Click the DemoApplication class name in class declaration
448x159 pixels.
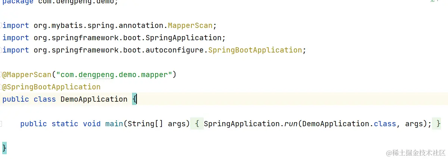(94, 99)
